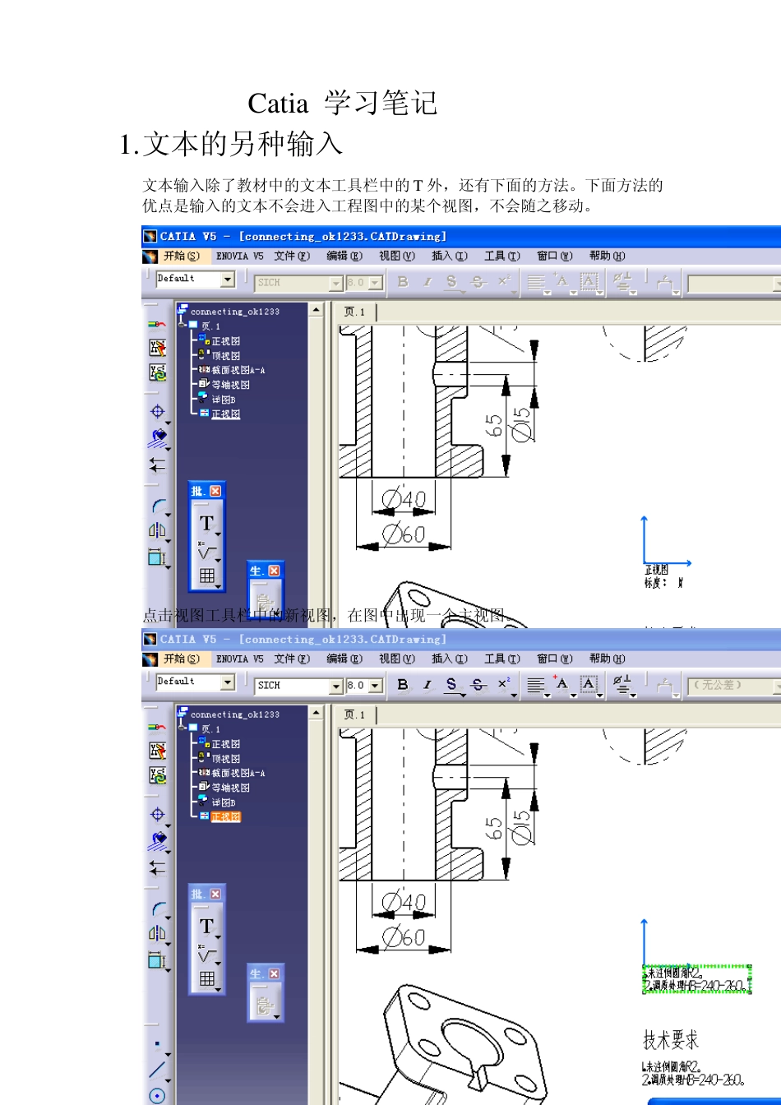
Task: Toggle Strikethrough in second CATIA window toolbar
Action: point(478,685)
